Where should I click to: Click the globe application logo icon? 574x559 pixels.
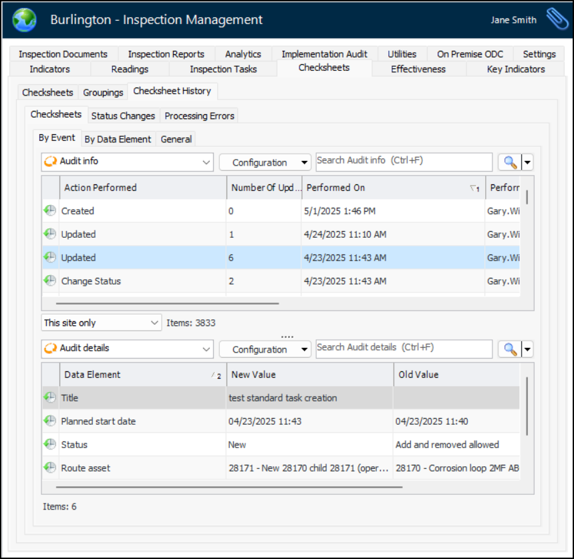pyautogui.click(x=24, y=20)
